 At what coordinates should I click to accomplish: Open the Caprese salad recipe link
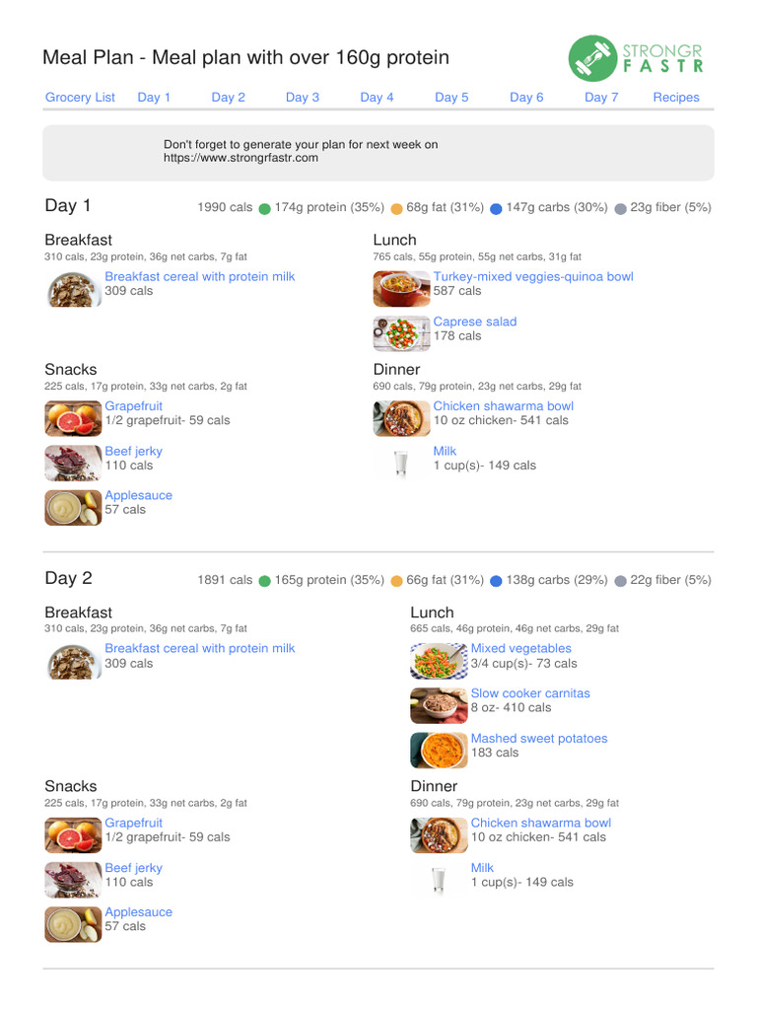(x=474, y=322)
